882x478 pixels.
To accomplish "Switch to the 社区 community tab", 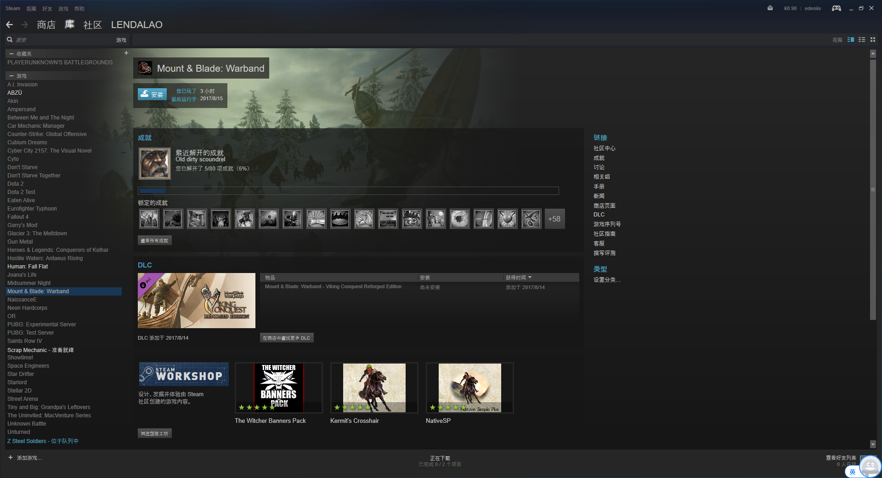I will [x=92, y=25].
